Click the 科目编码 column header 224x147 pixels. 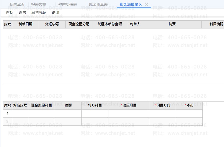click(216, 24)
